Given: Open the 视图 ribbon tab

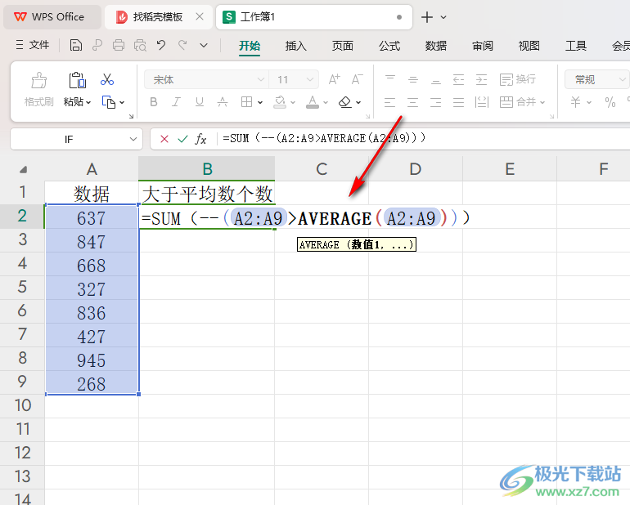Looking at the screenshot, I should pos(529,46).
